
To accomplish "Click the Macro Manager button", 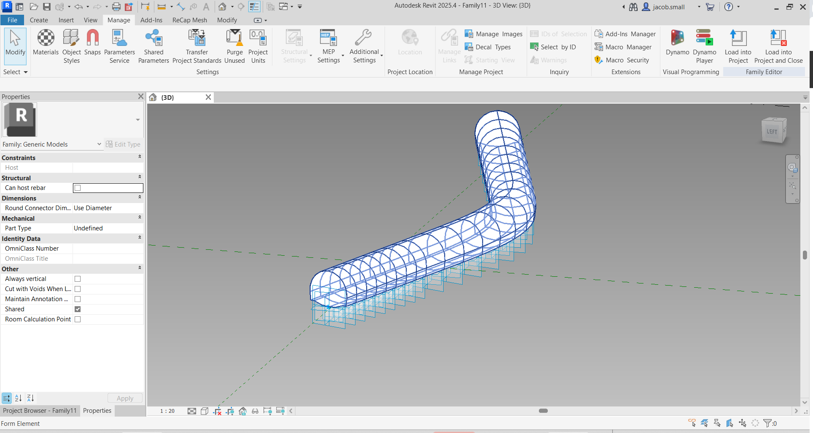I will pos(623,47).
